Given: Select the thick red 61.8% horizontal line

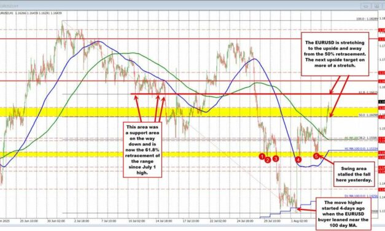Looking at the screenshot, I should pyautogui.click(x=254, y=94).
